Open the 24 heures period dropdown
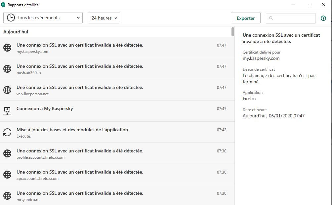The image size is (332, 205). click(x=104, y=18)
